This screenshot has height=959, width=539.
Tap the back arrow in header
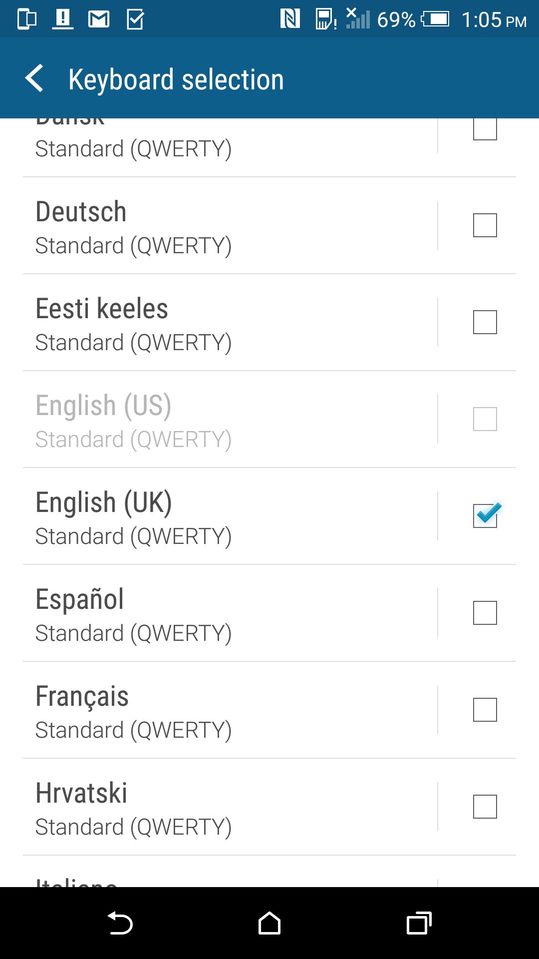[35, 79]
